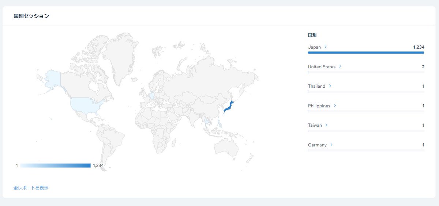The image size is (439, 206).
Task: Expand the Taiwan row chevron
Action: pos(327,125)
